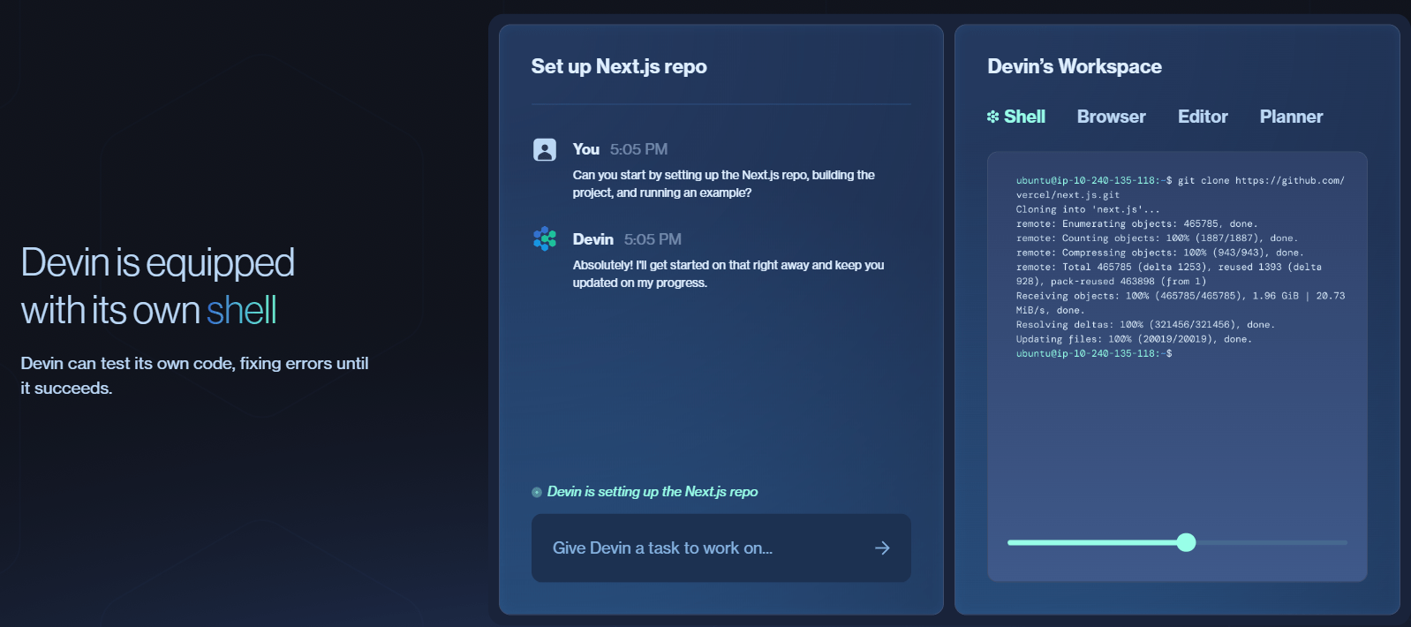
Task: Click the Devin logo icon in chat
Action: (x=545, y=238)
